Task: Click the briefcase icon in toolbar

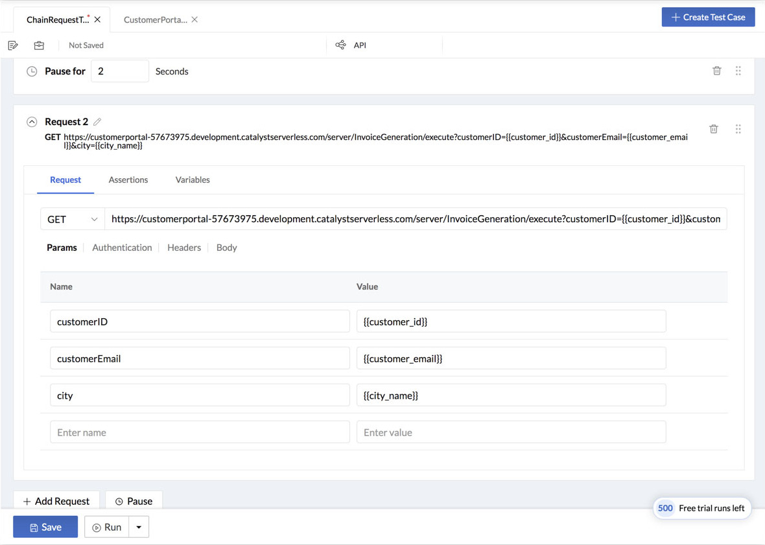Action: coord(39,45)
